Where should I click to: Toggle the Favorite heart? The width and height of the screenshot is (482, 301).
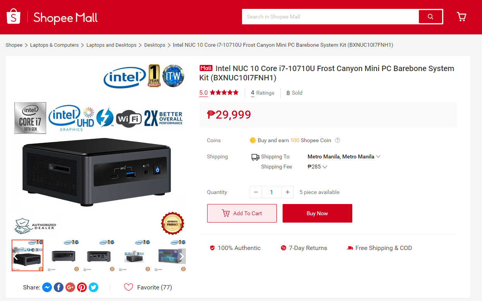pos(129,287)
